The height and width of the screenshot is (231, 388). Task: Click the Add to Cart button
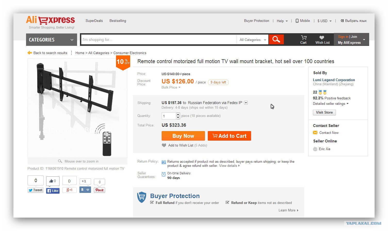[x=229, y=136]
